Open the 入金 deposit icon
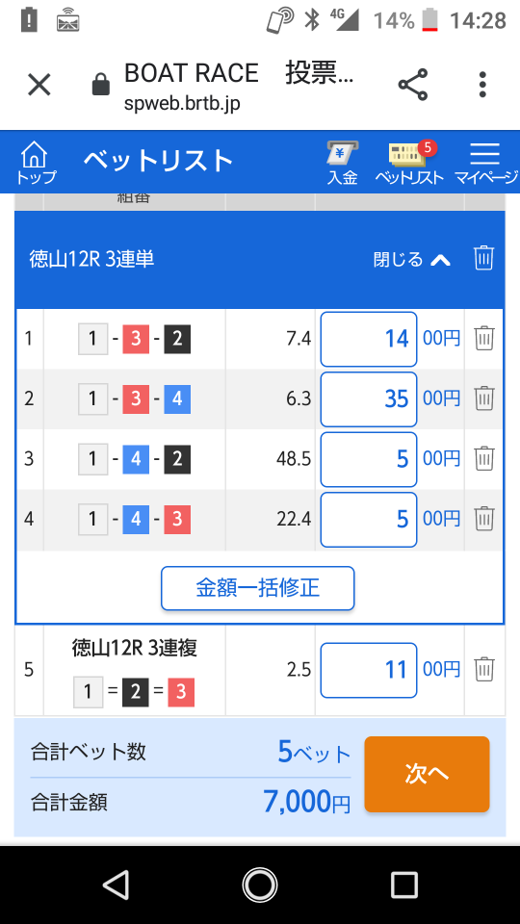 [343, 164]
